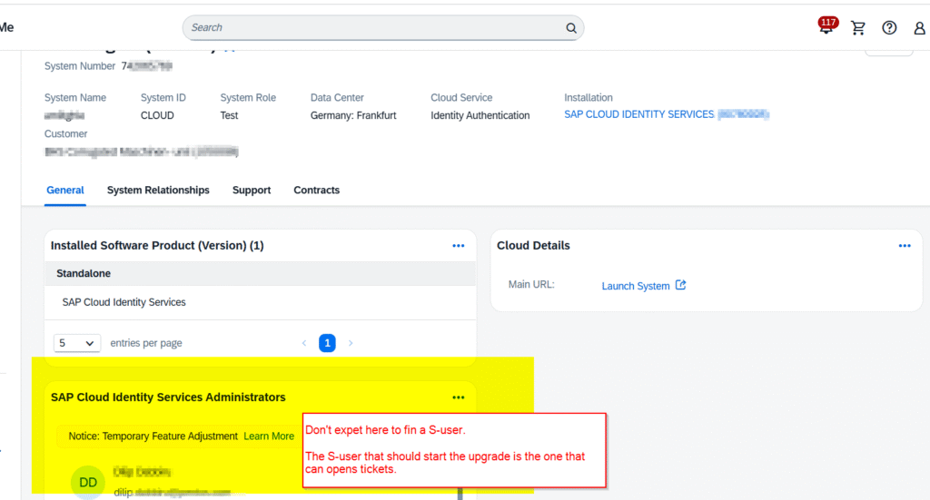The width and height of the screenshot is (930, 500).
Task: Focus the Search input field
Action: click(383, 28)
